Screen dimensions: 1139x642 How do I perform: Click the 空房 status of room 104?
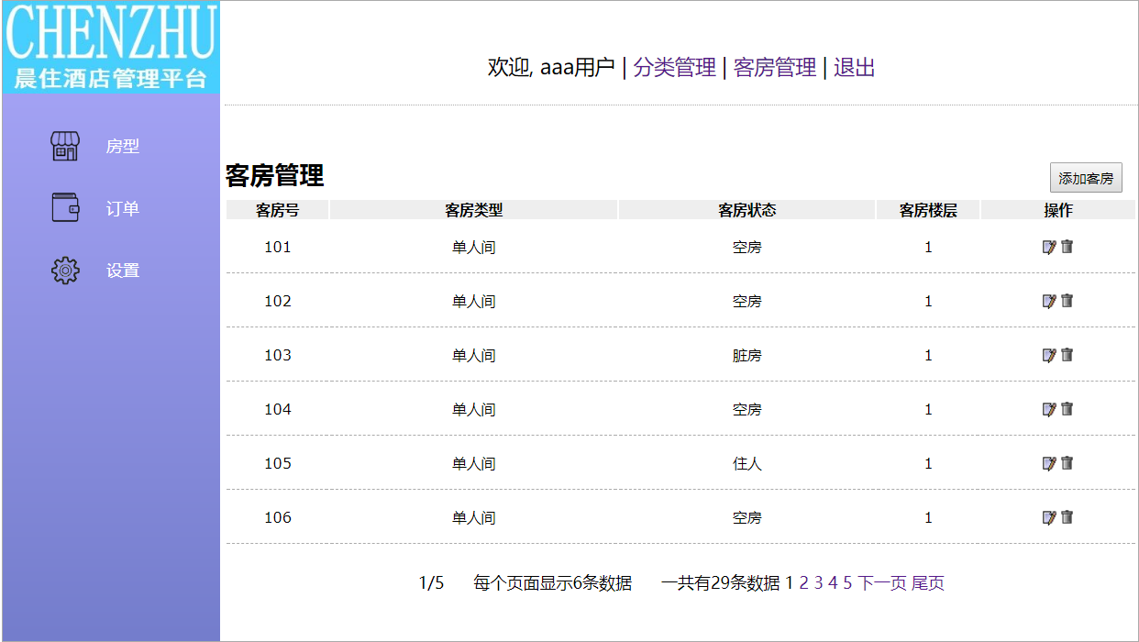coord(747,409)
